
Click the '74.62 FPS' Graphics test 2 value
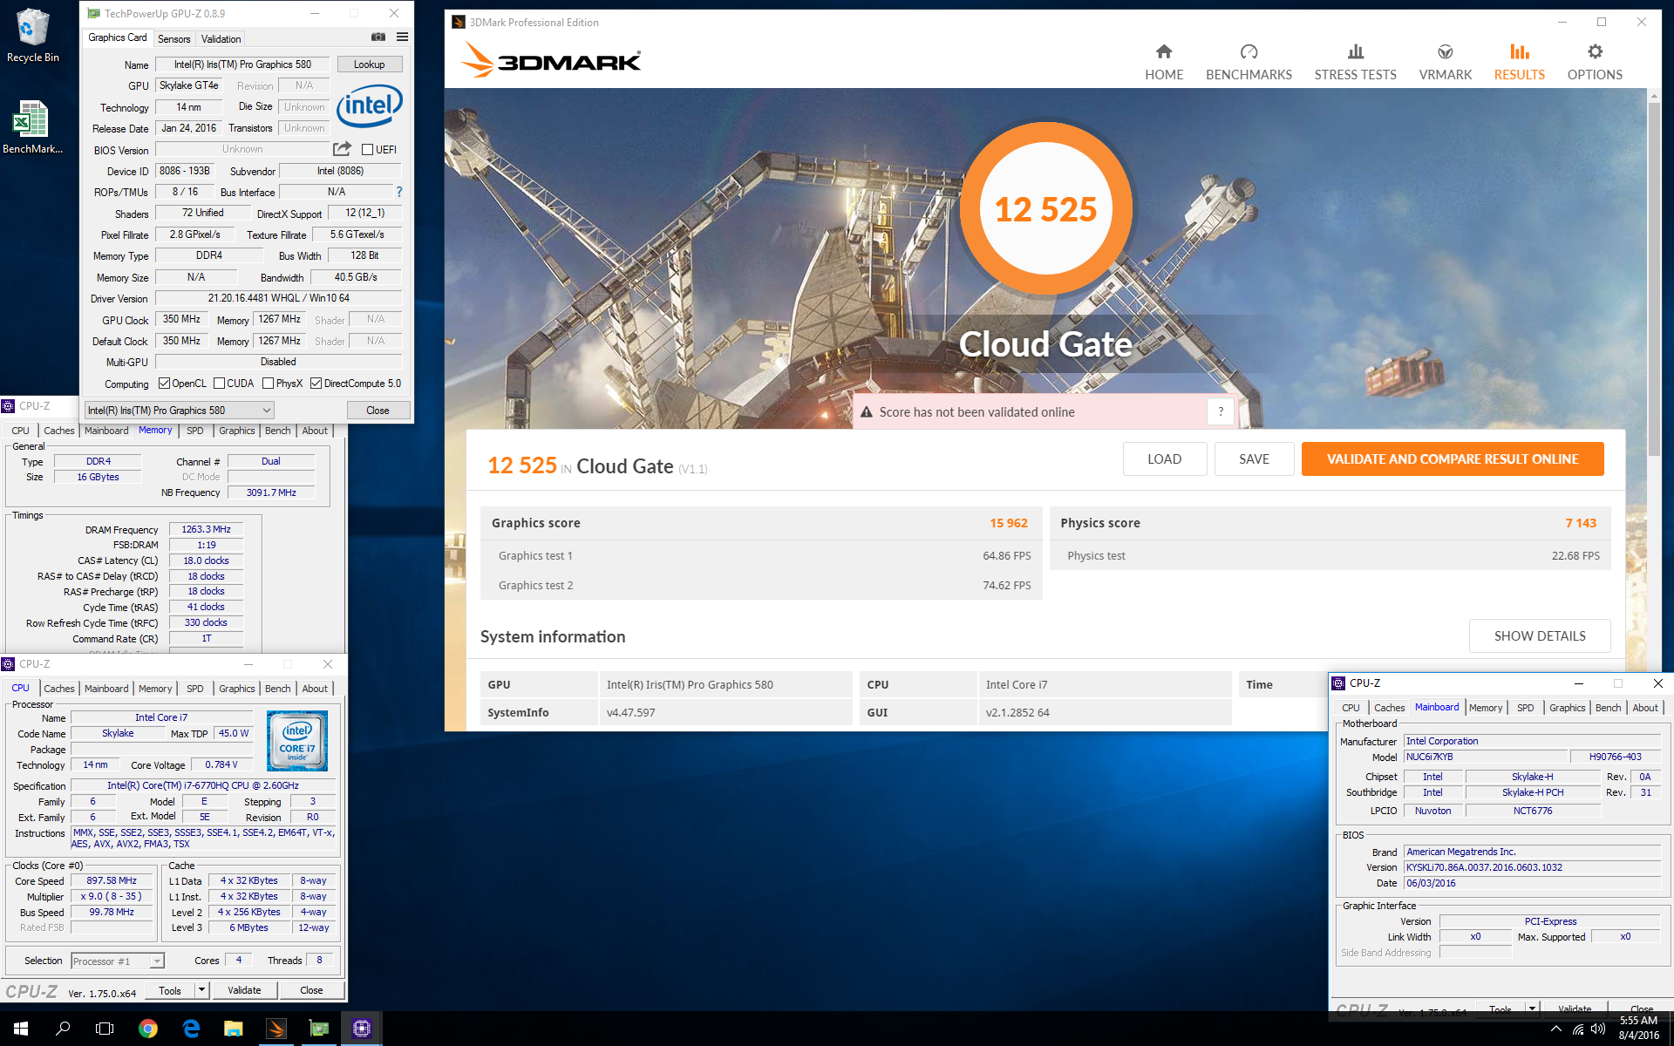(x=1006, y=585)
